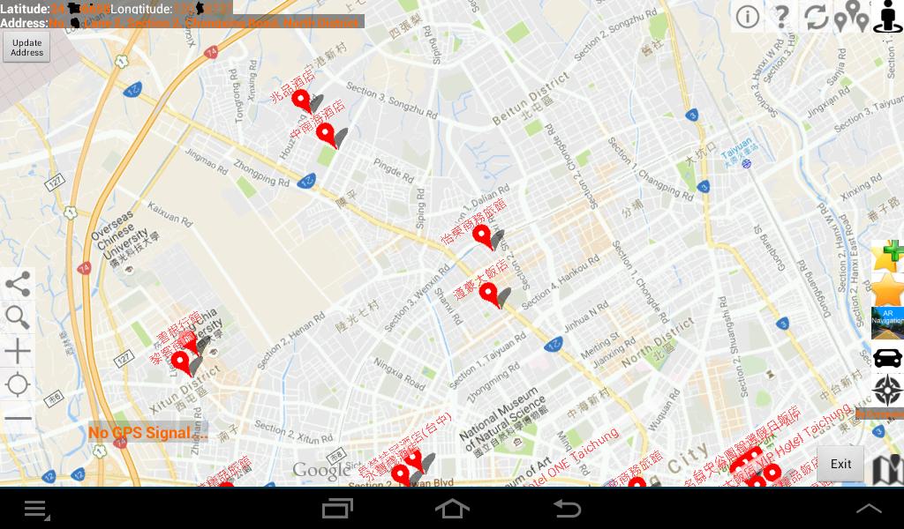Viewport: 904px width, 529px height.
Task: Zoom out with the minus icon
Action: 18,418
